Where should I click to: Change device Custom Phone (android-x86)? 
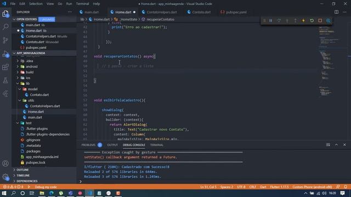click(312, 187)
